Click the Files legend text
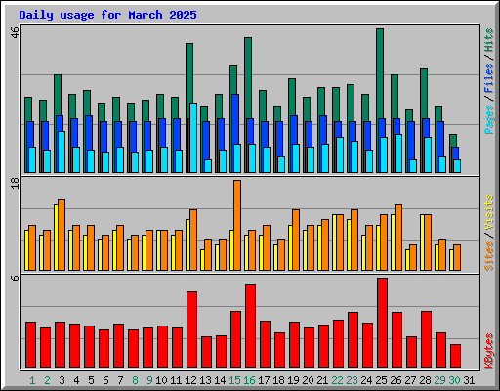The height and width of the screenshot is (391, 500). (x=489, y=77)
